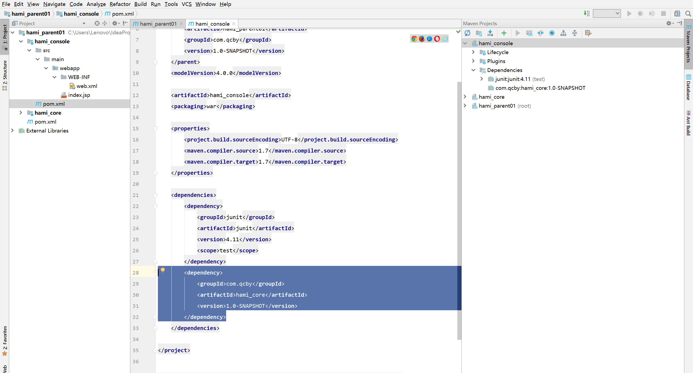Reimport all Maven projects
693x373 pixels.
pos(467,33)
